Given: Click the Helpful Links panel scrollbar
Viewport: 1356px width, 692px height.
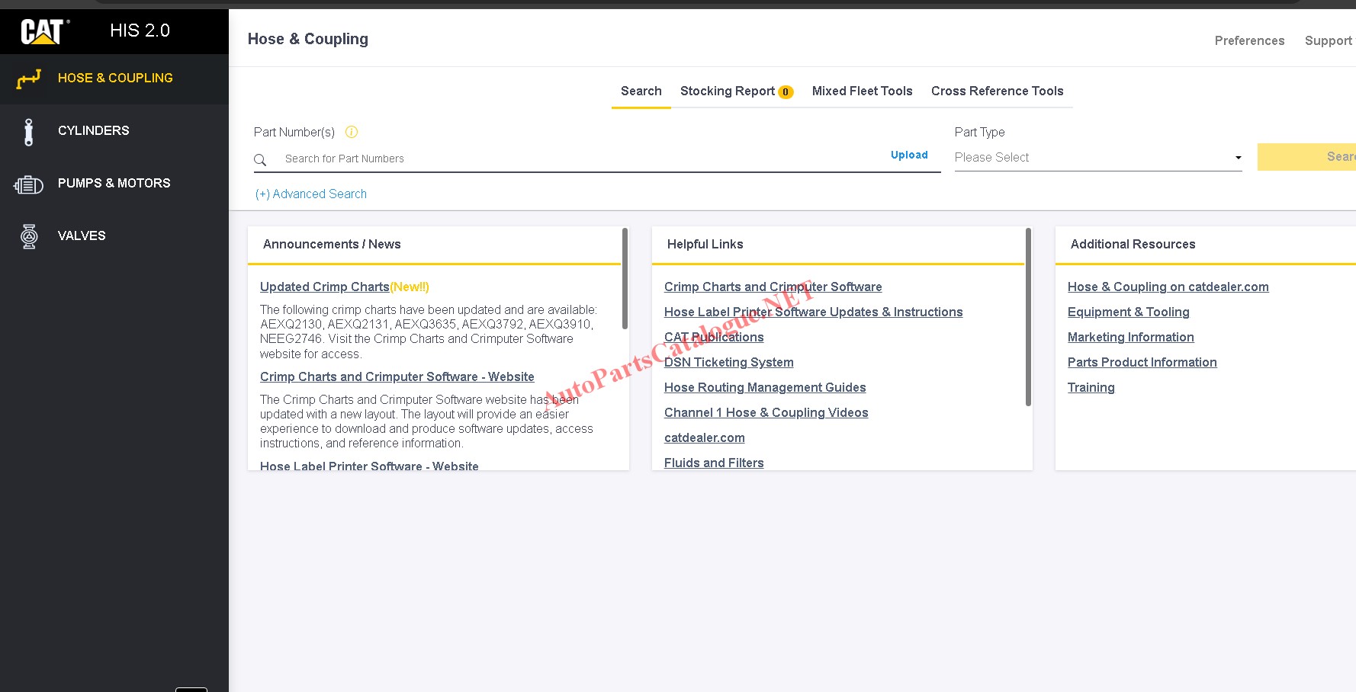Looking at the screenshot, I should (1028, 317).
